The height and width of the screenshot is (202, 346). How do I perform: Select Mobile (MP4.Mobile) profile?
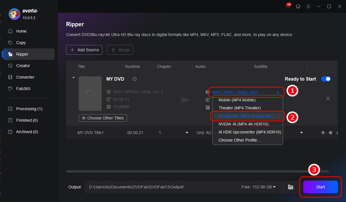tap(248, 100)
